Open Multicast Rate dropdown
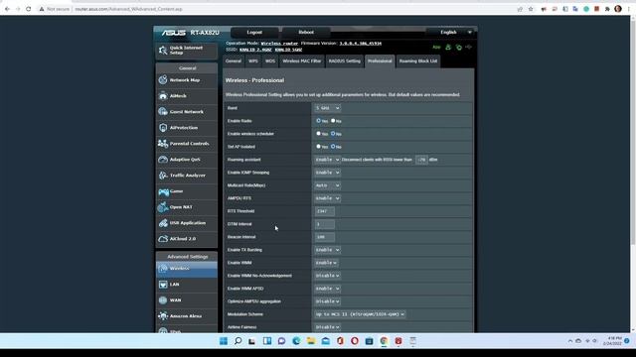 click(x=327, y=185)
